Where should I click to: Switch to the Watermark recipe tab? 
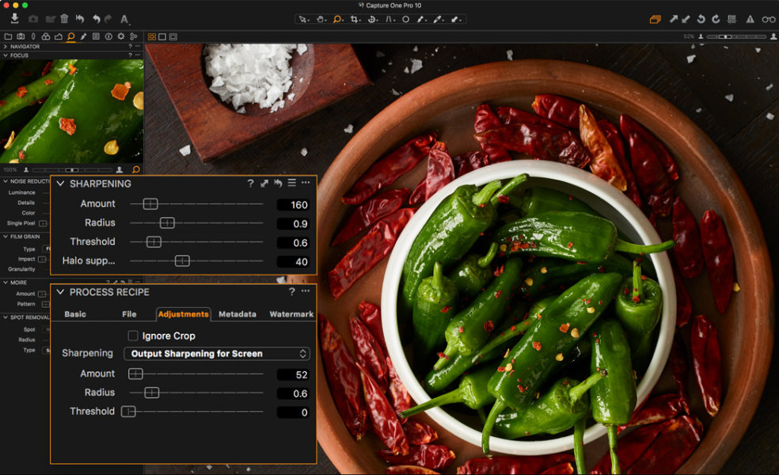pos(291,314)
